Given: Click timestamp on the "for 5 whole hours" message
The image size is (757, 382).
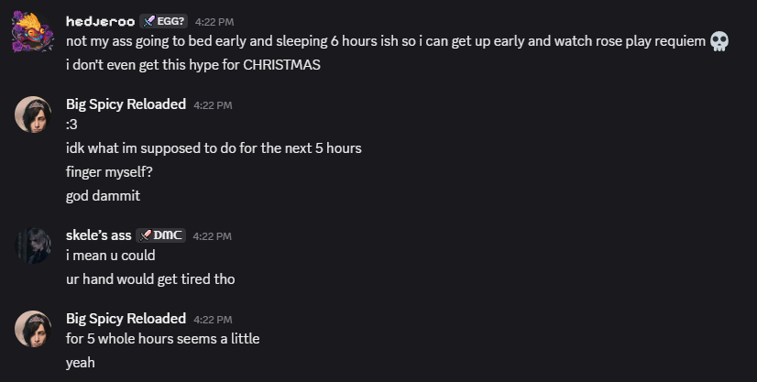Looking at the screenshot, I should pyautogui.click(x=213, y=319).
